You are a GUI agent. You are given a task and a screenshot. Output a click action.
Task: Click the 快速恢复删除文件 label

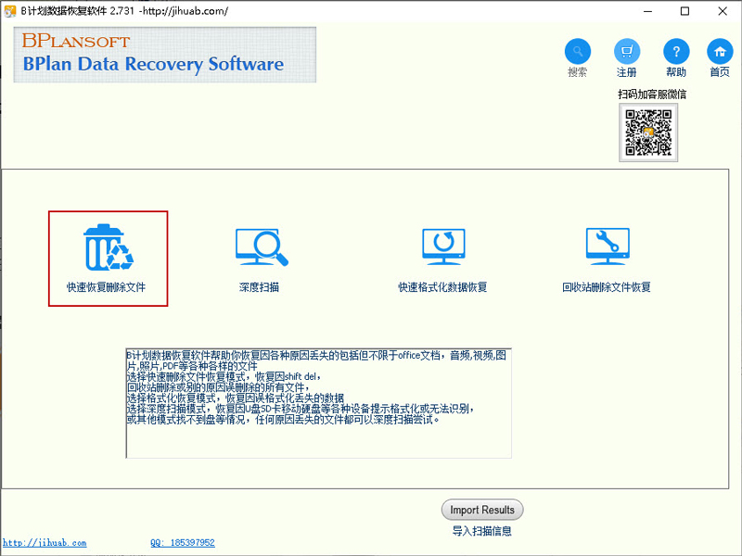point(106,287)
